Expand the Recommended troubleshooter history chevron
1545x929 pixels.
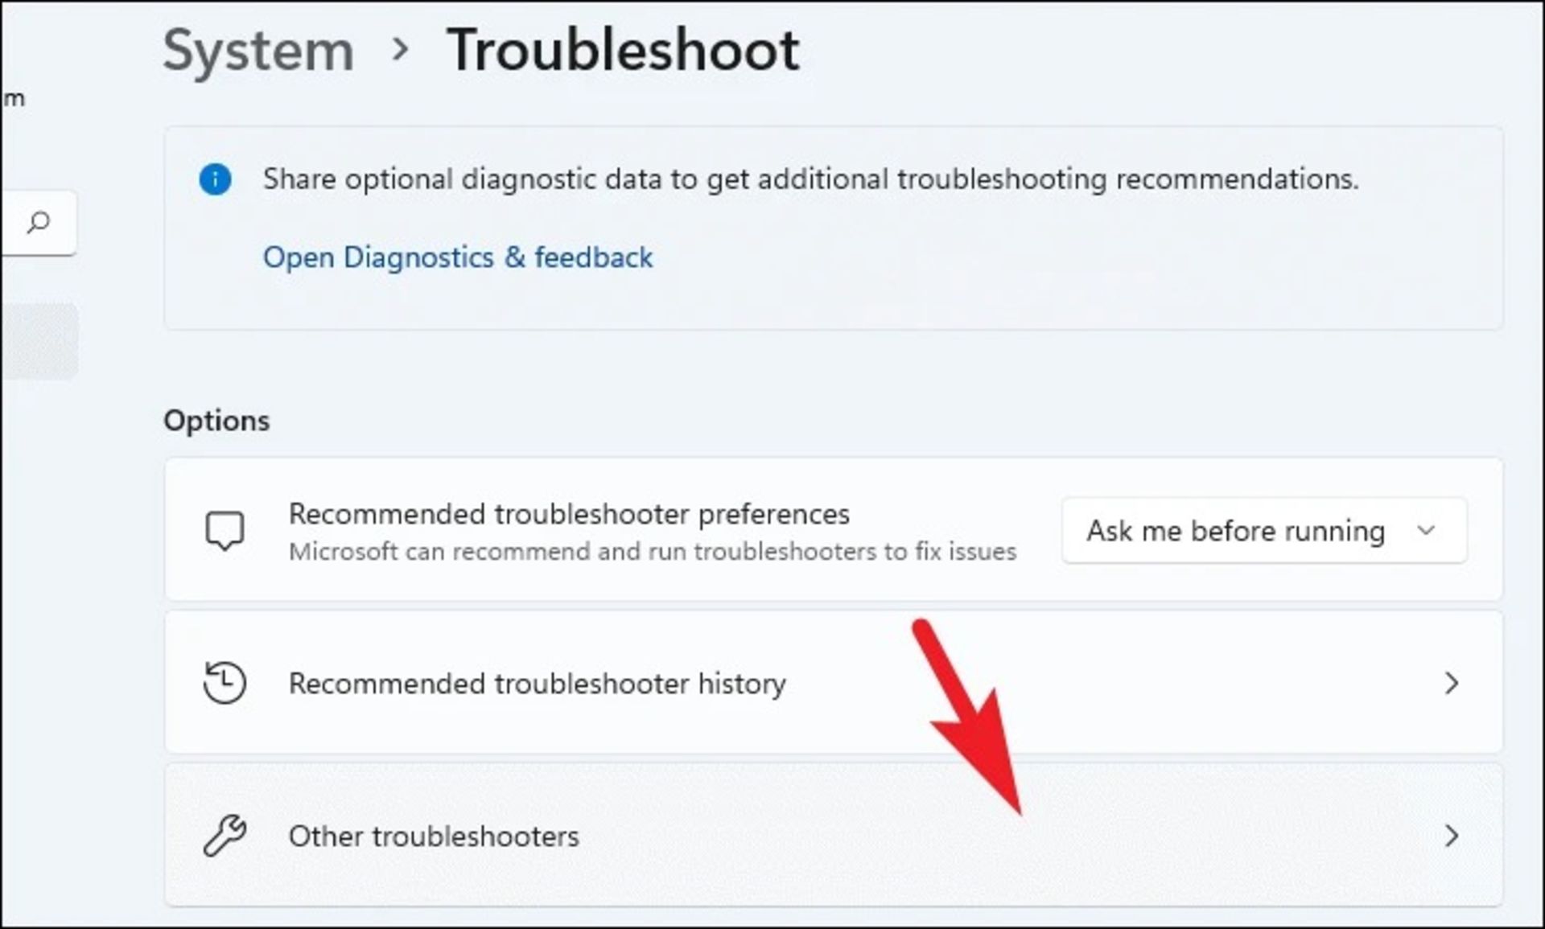[1451, 683]
